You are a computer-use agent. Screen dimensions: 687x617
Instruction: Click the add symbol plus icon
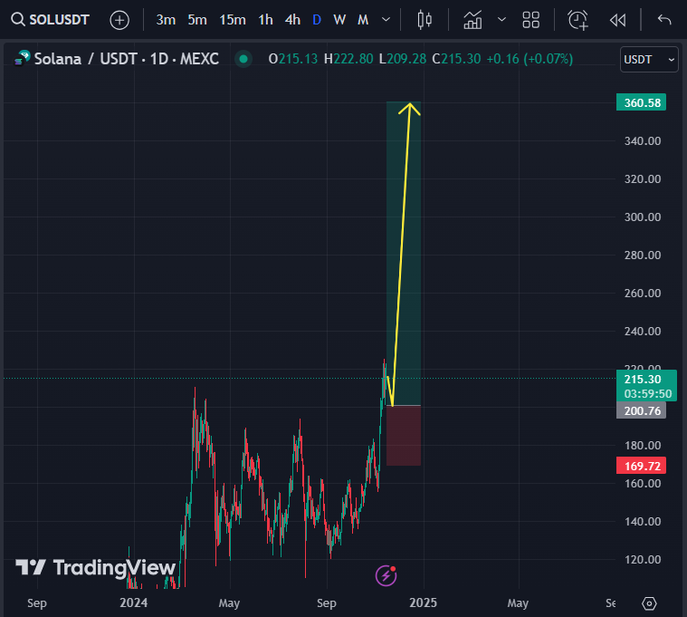point(119,20)
